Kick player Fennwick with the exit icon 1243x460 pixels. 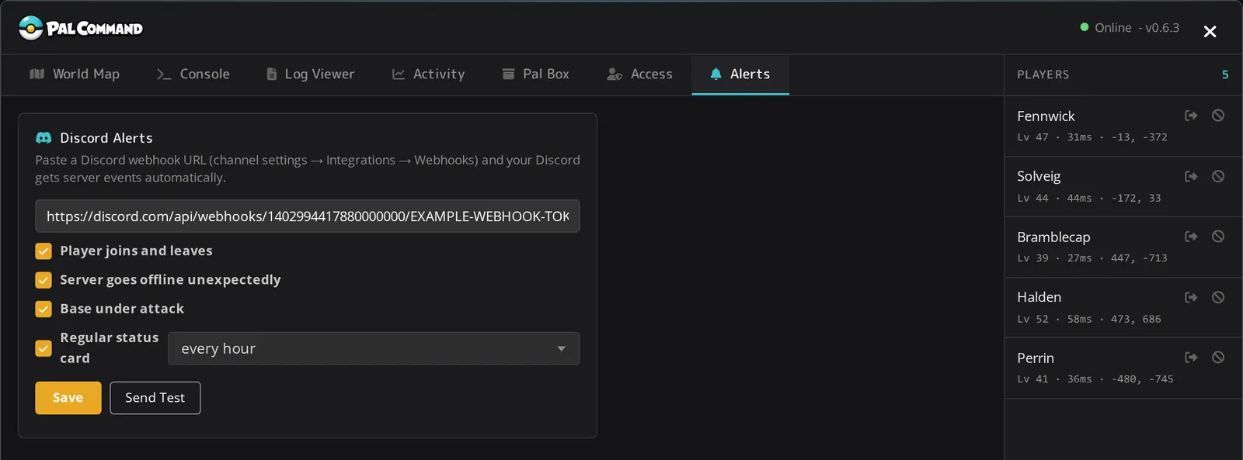tap(1191, 116)
